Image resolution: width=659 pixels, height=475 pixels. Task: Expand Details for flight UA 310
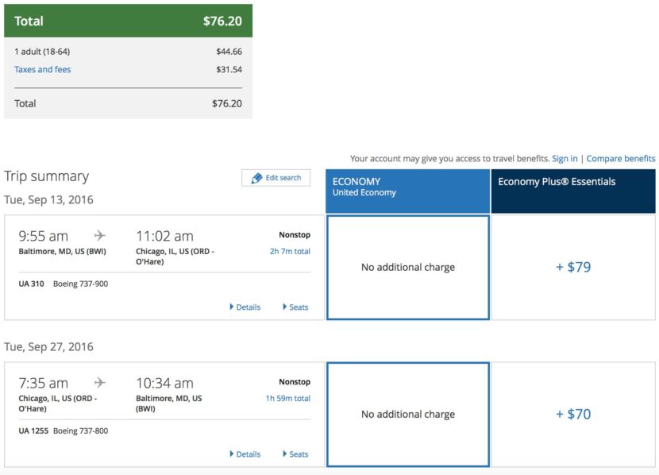tap(245, 307)
